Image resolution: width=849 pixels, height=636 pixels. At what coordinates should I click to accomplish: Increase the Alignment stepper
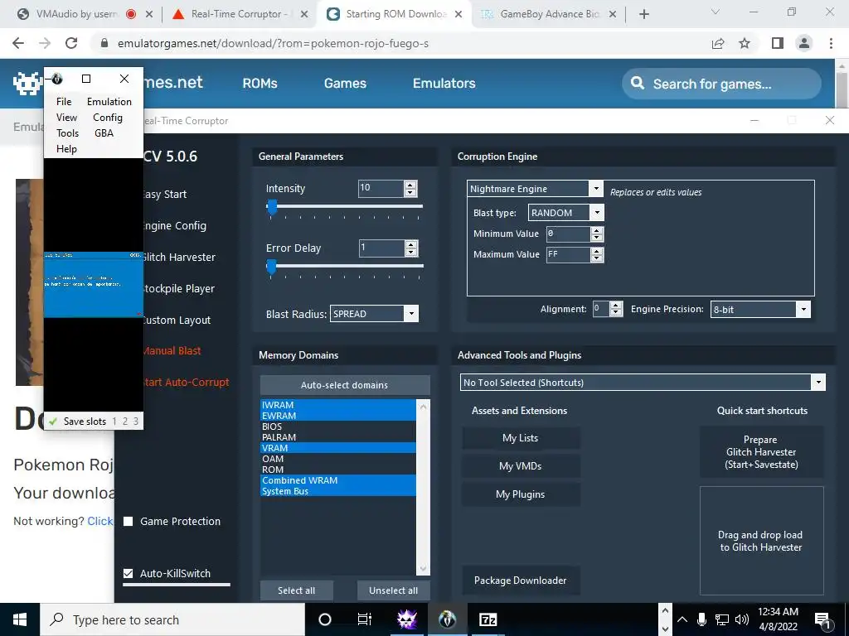[616, 305]
